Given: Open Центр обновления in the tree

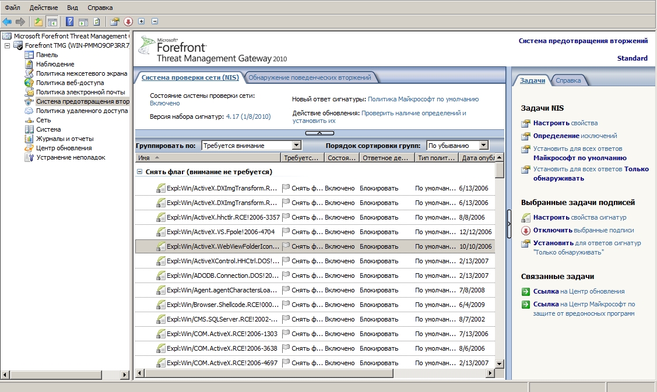Looking at the screenshot, I should (x=64, y=148).
